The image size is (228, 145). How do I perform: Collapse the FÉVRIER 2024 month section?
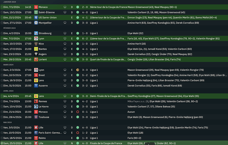coord(10,28)
